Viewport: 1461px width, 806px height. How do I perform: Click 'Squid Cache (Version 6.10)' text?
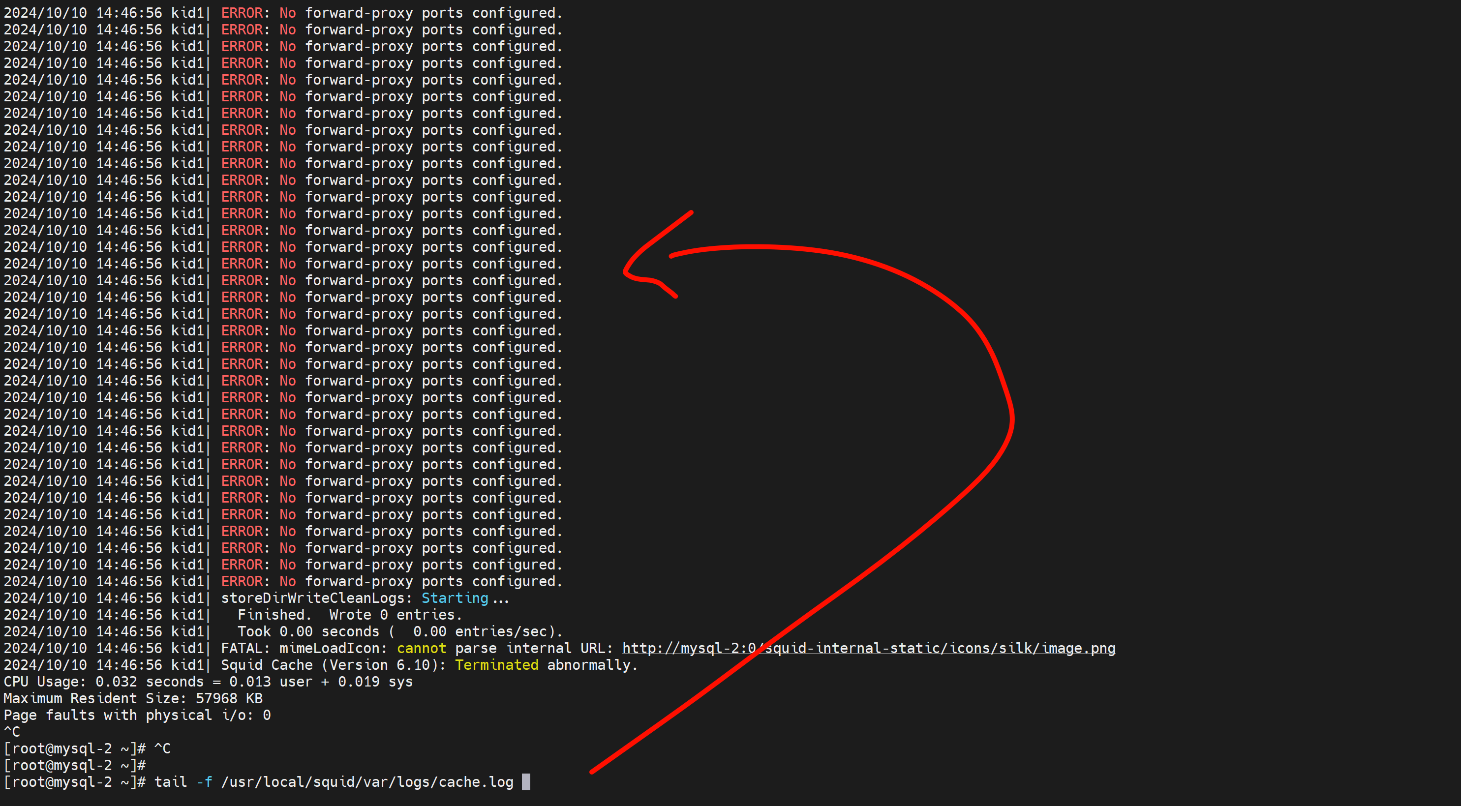(x=333, y=665)
